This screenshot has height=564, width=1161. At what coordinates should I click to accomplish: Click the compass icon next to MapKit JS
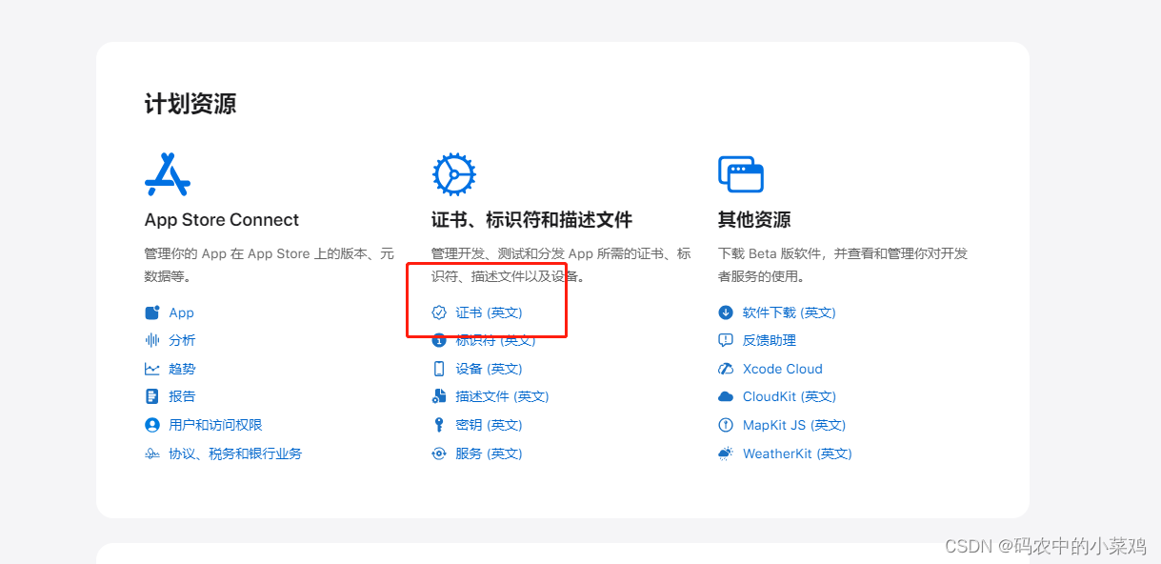[726, 425]
